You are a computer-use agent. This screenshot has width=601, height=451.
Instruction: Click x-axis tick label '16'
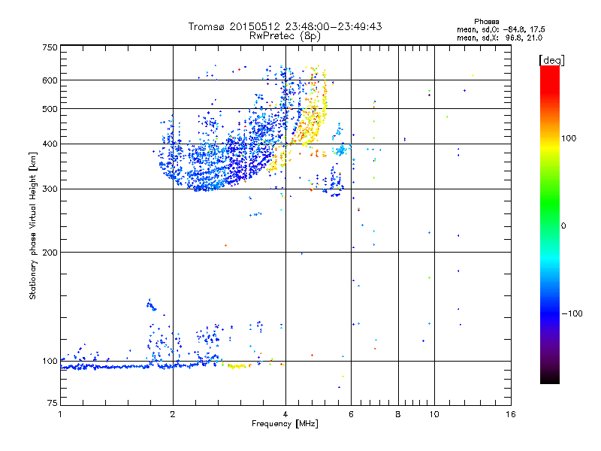pos(511,414)
